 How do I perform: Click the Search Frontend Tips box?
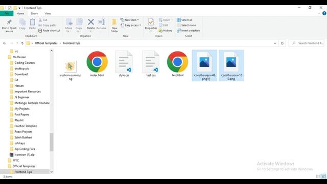click(x=307, y=43)
